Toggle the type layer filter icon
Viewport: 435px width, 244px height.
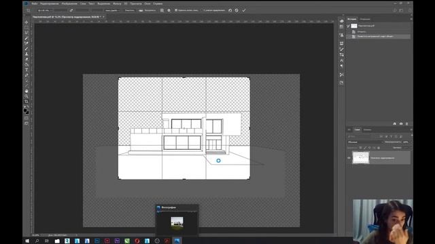coord(391,136)
